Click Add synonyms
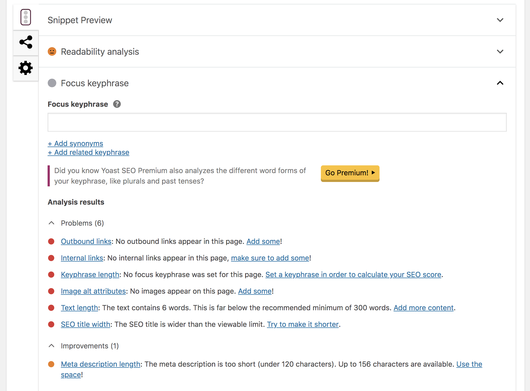The width and height of the screenshot is (530, 391). click(x=75, y=144)
